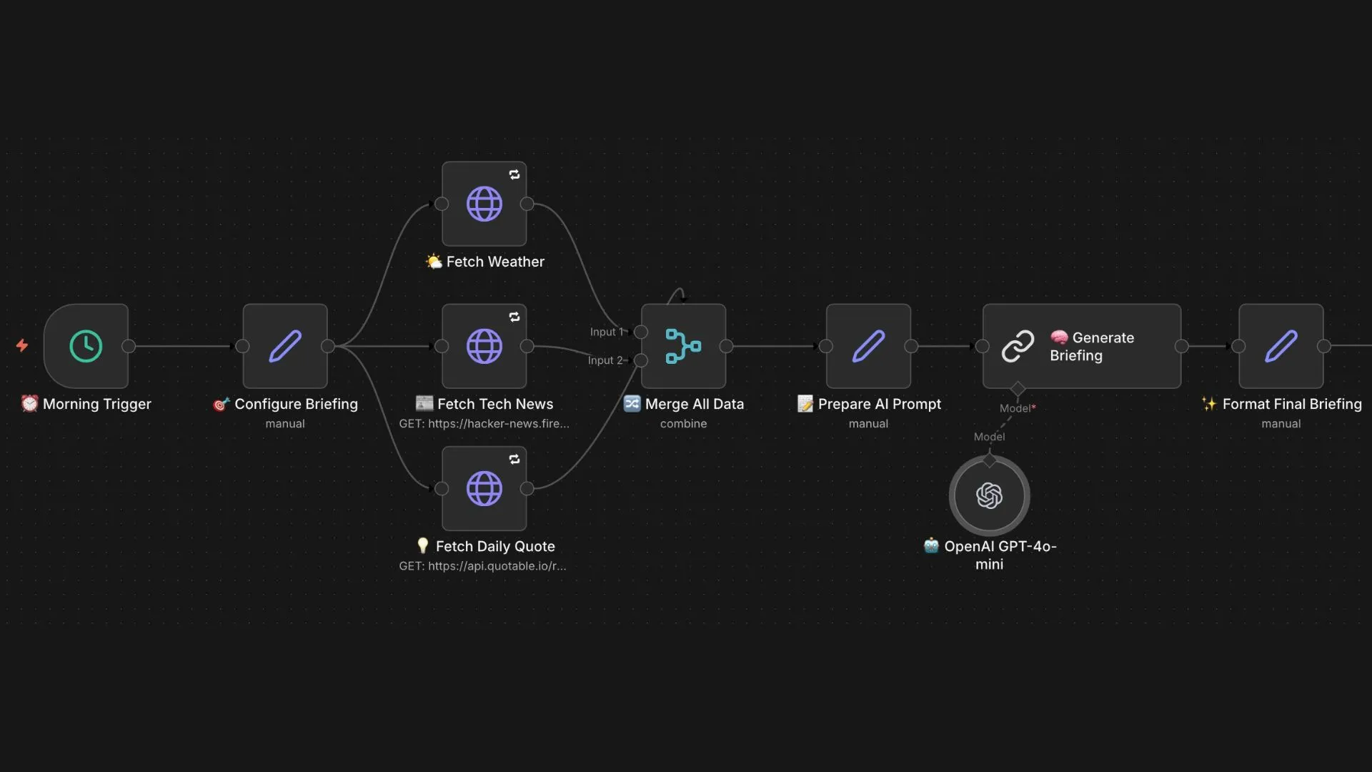The width and height of the screenshot is (1372, 772).
Task: Open the Fetch Weather globe node
Action: point(484,204)
